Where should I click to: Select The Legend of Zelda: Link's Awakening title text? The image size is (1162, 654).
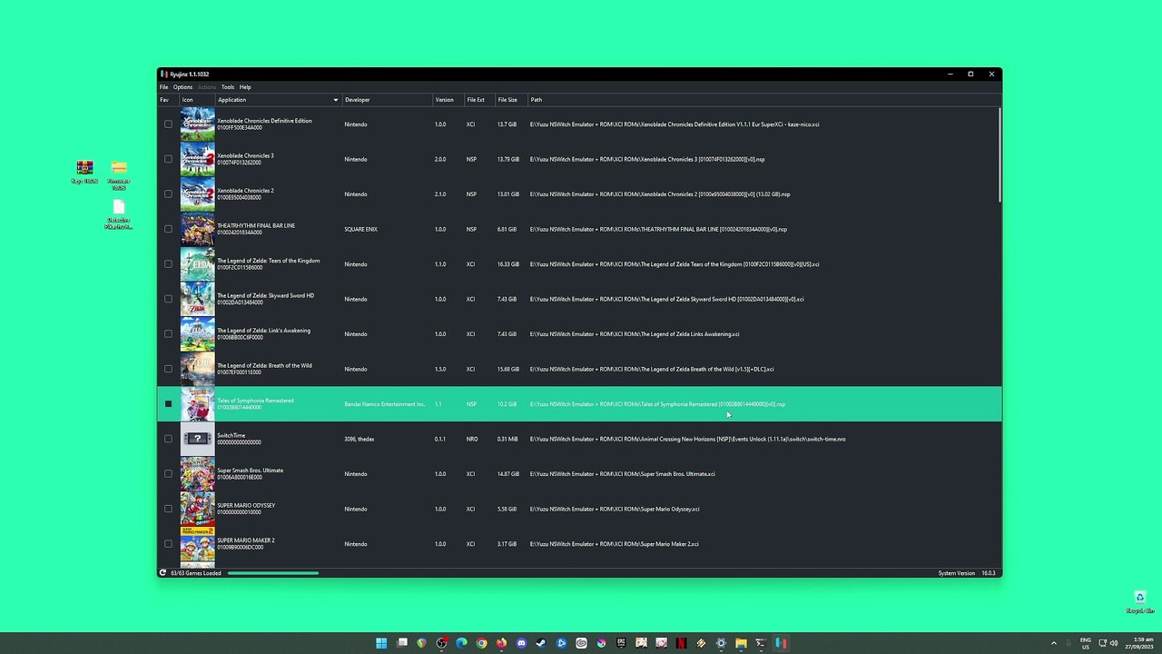pos(263,331)
